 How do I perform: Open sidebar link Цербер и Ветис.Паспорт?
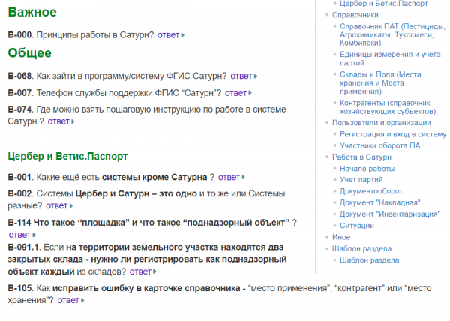(x=384, y=4)
